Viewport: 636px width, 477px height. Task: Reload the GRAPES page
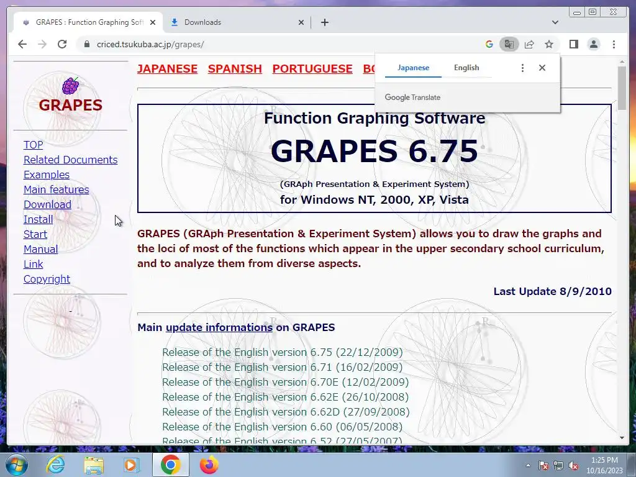(x=62, y=44)
